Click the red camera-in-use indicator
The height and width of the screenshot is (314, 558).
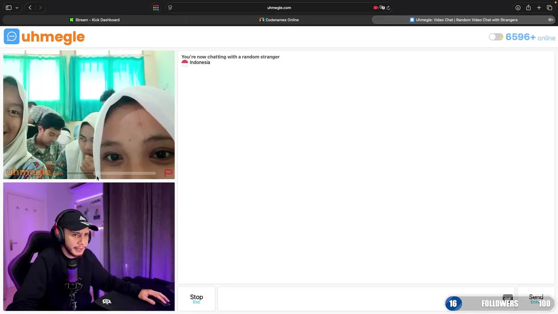tap(376, 7)
